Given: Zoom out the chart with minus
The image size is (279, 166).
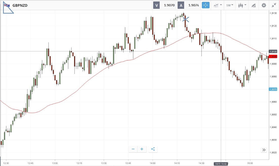Looking at the screenshot, I should pos(133,149).
